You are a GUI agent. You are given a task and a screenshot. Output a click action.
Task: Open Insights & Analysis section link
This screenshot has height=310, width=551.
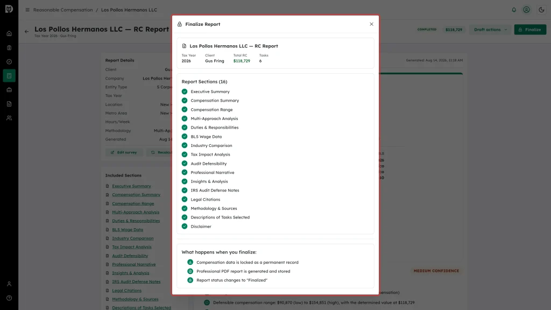click(x=131, y=273)
